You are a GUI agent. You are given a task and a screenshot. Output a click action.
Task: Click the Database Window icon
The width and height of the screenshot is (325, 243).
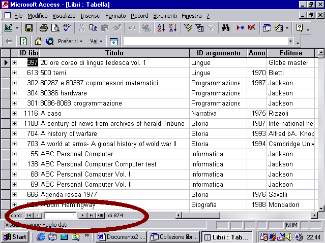pyautogui.click(x=267, y=28)
